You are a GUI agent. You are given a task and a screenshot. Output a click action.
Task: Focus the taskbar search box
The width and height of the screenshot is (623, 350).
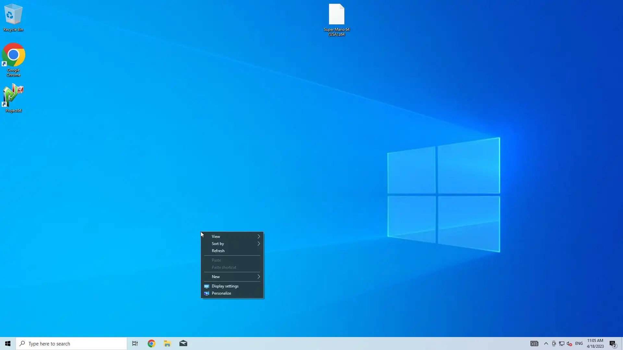click(71, 344)
